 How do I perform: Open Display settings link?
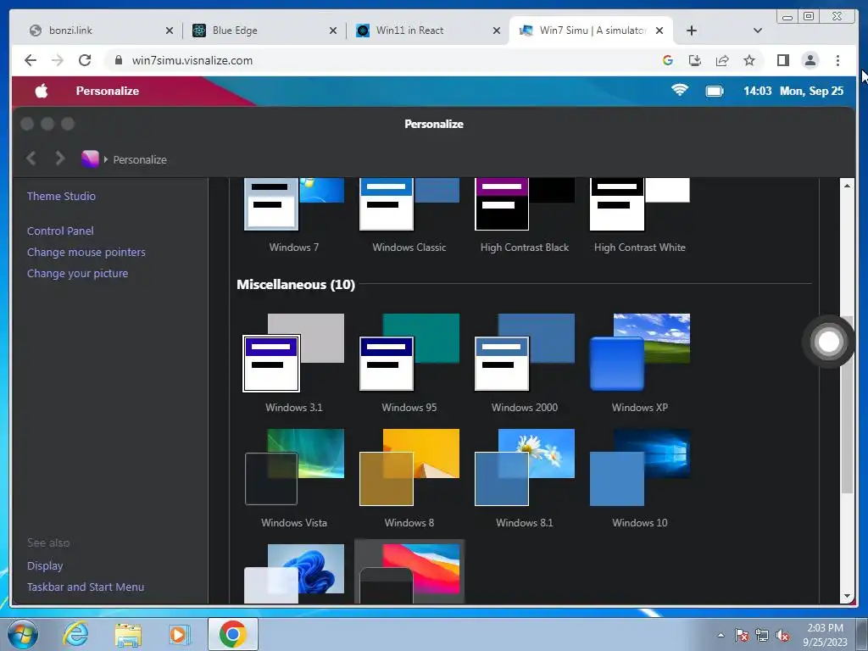coord(45,565)
